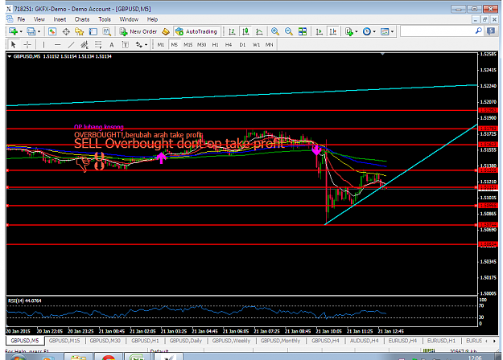Viewport: 503px width, 360px height.
Task: Select the trendline drawing tool
Action: point(71,44)
